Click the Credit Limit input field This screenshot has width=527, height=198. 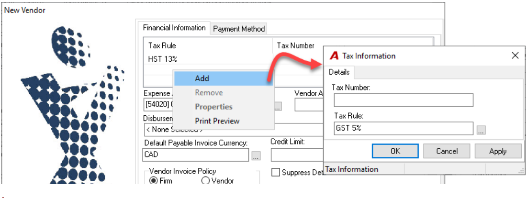pyautogui.click(x=297, y=154)
